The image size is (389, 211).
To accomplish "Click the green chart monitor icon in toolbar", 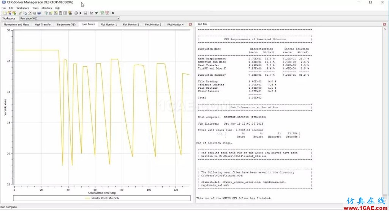I will point(102,13).
